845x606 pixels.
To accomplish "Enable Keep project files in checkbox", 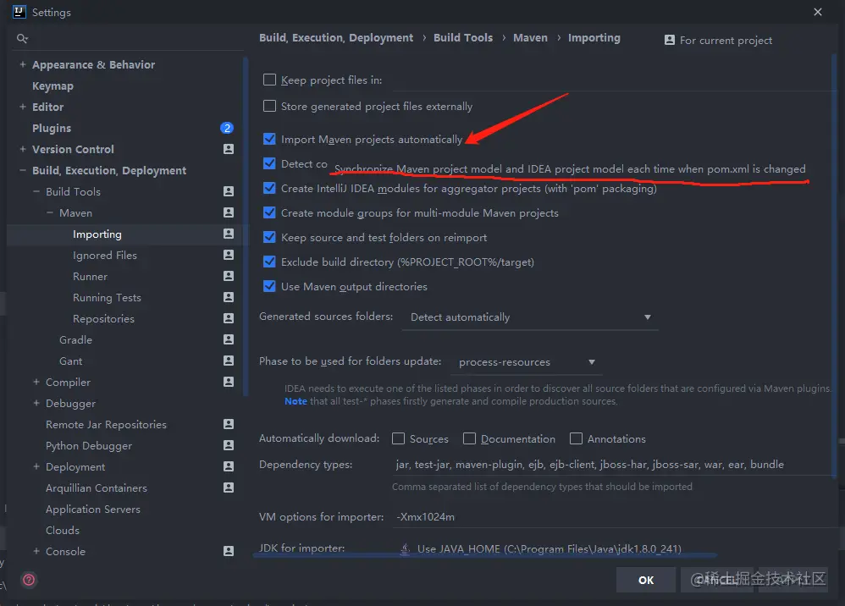I will pos(269,80).
